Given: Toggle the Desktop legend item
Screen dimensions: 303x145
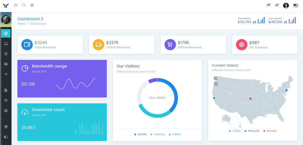Looking at the screenshot, I should coord(158,134).
